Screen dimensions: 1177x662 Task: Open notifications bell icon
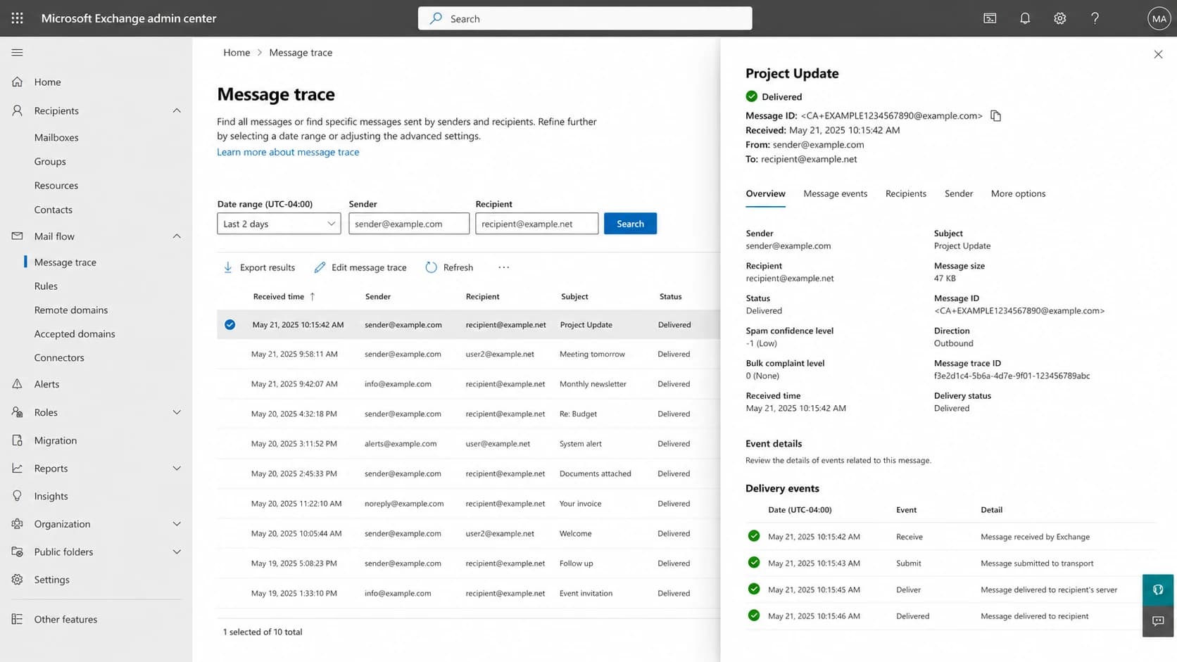point(1025,18)
